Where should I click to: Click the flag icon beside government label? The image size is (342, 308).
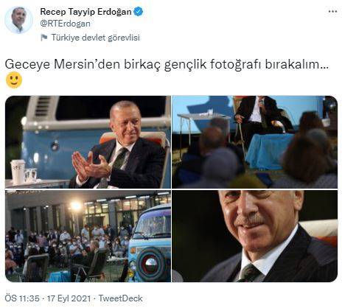coord(44,38)
